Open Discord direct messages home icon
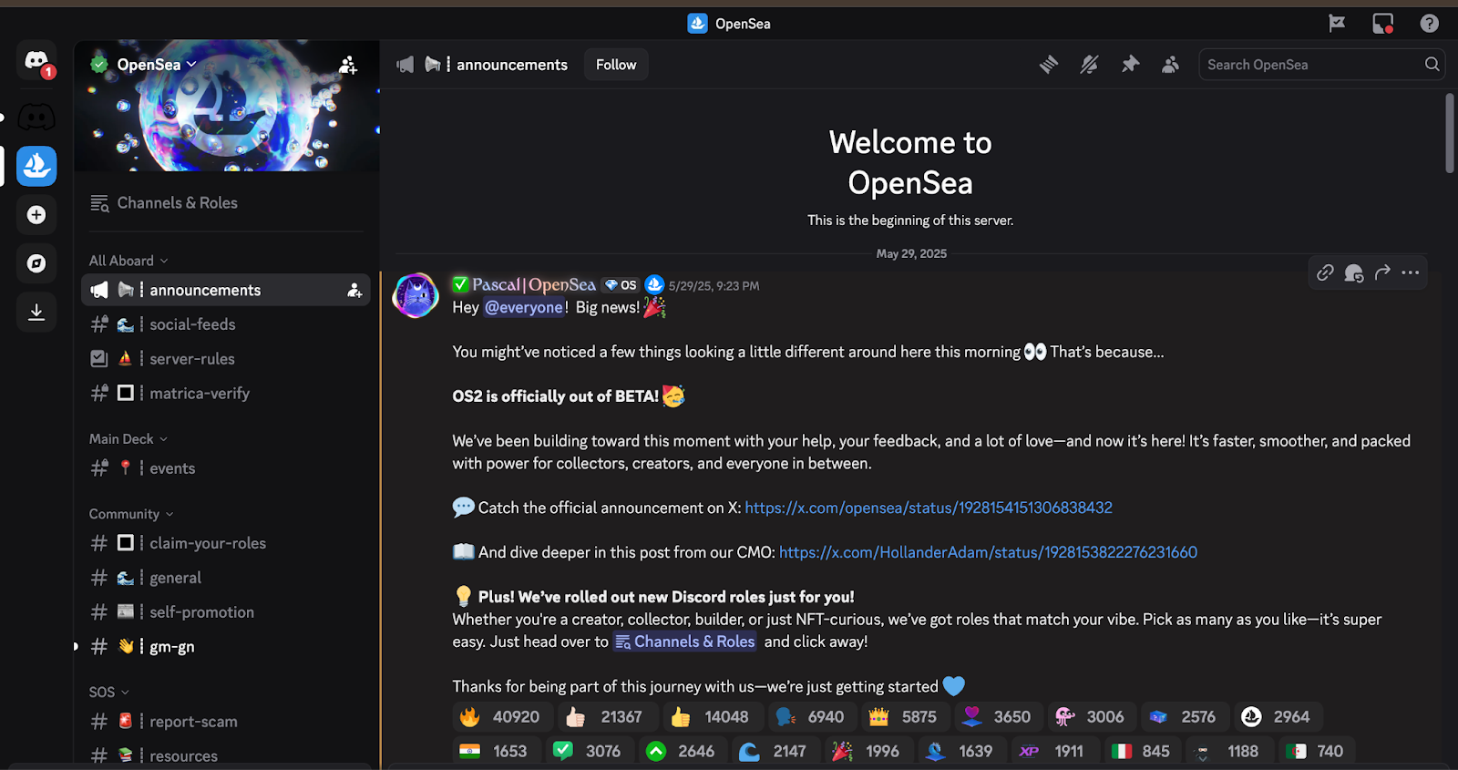This screenshot has width=1458, height=770. [x=36, y=62]
